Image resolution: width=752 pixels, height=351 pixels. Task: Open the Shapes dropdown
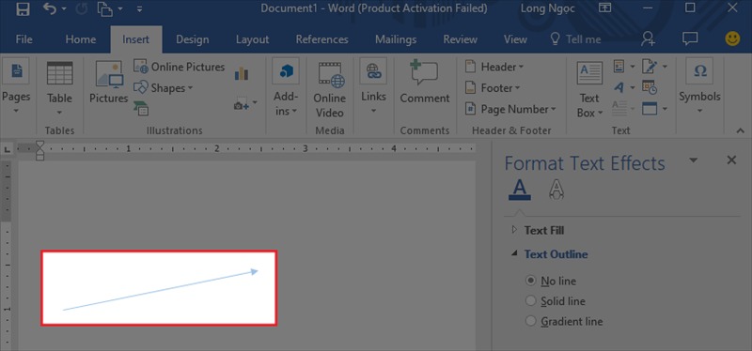pyautogui.click(x=163, y=88)
